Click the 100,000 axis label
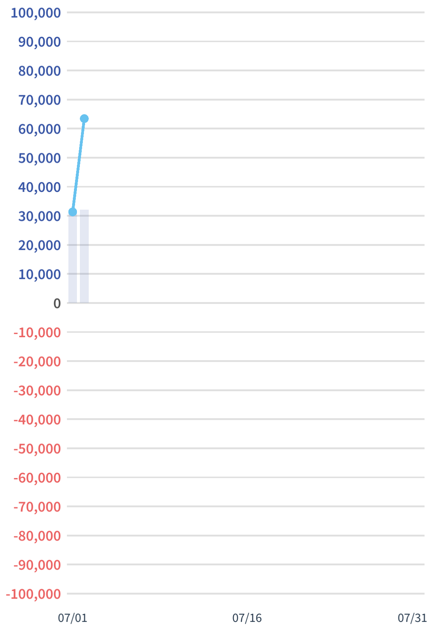This screenshot has width=436, height=643. point(36,13)
